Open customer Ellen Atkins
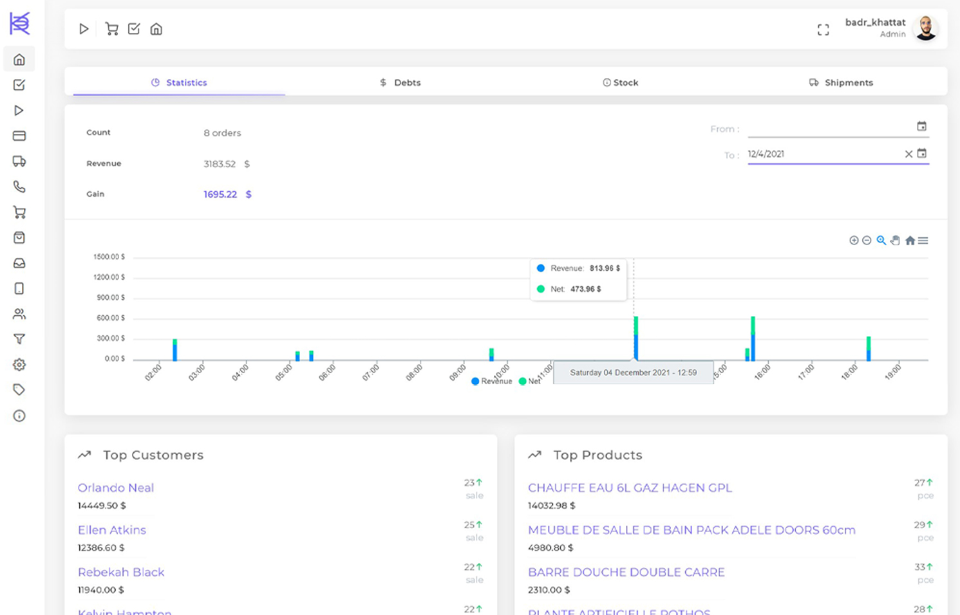The width and height of the screenshot is (960, 615). [x=112, y=530]
